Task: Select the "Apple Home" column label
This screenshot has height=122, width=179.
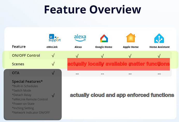Action: pos(131,47)
